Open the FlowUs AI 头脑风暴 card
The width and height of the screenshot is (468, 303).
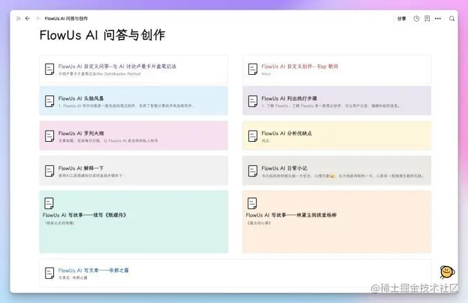click(133, 101)
